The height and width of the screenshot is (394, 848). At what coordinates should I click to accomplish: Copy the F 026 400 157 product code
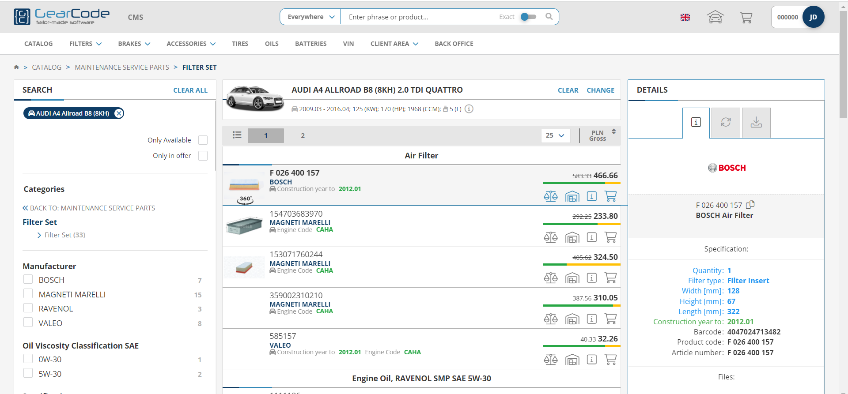click(750, 205)
